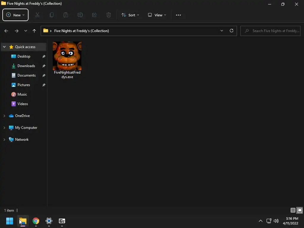304x228 pixels.
Task: Click the Paste clipboard icon
Action: (x=66, y=15)
